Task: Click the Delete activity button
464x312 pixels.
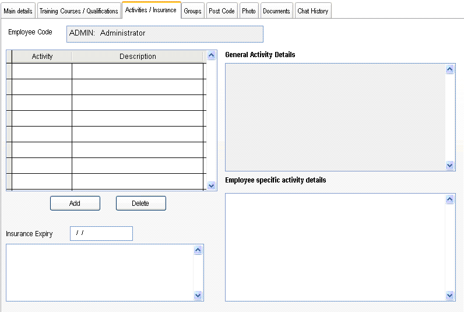Action: 140,204
